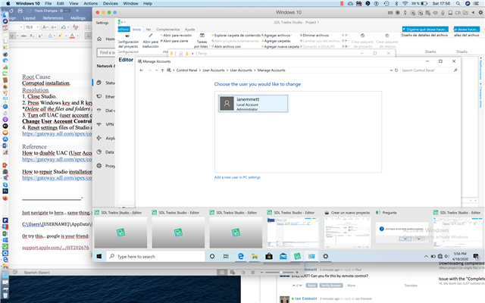Refresh the Manage Accounts window
The height and width of the screenshot is (303, 485).
(x=396, y=70)
